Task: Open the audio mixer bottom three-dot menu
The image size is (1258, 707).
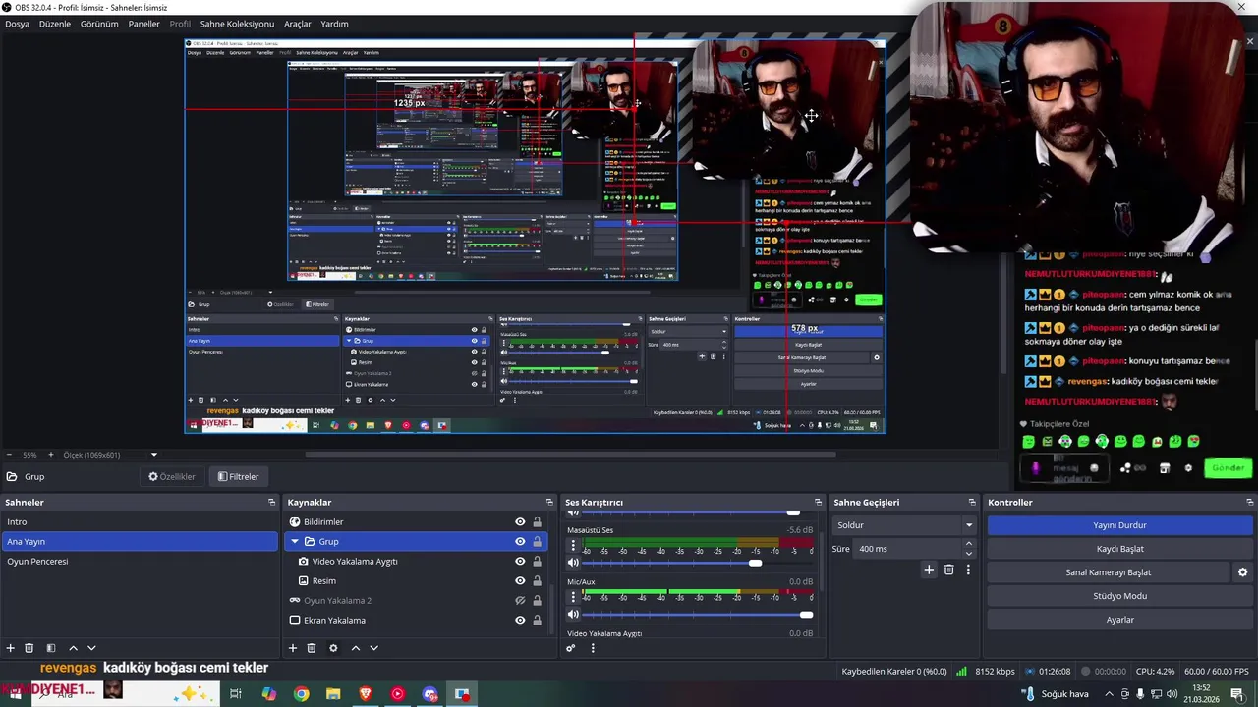Action: pos(592,648)
